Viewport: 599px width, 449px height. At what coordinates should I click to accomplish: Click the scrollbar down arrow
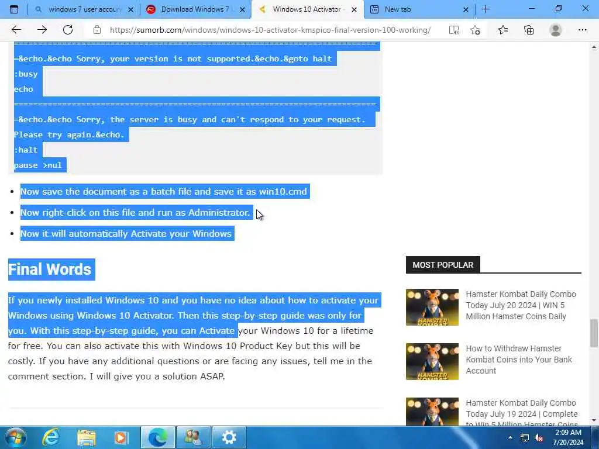tap(594, 420)
